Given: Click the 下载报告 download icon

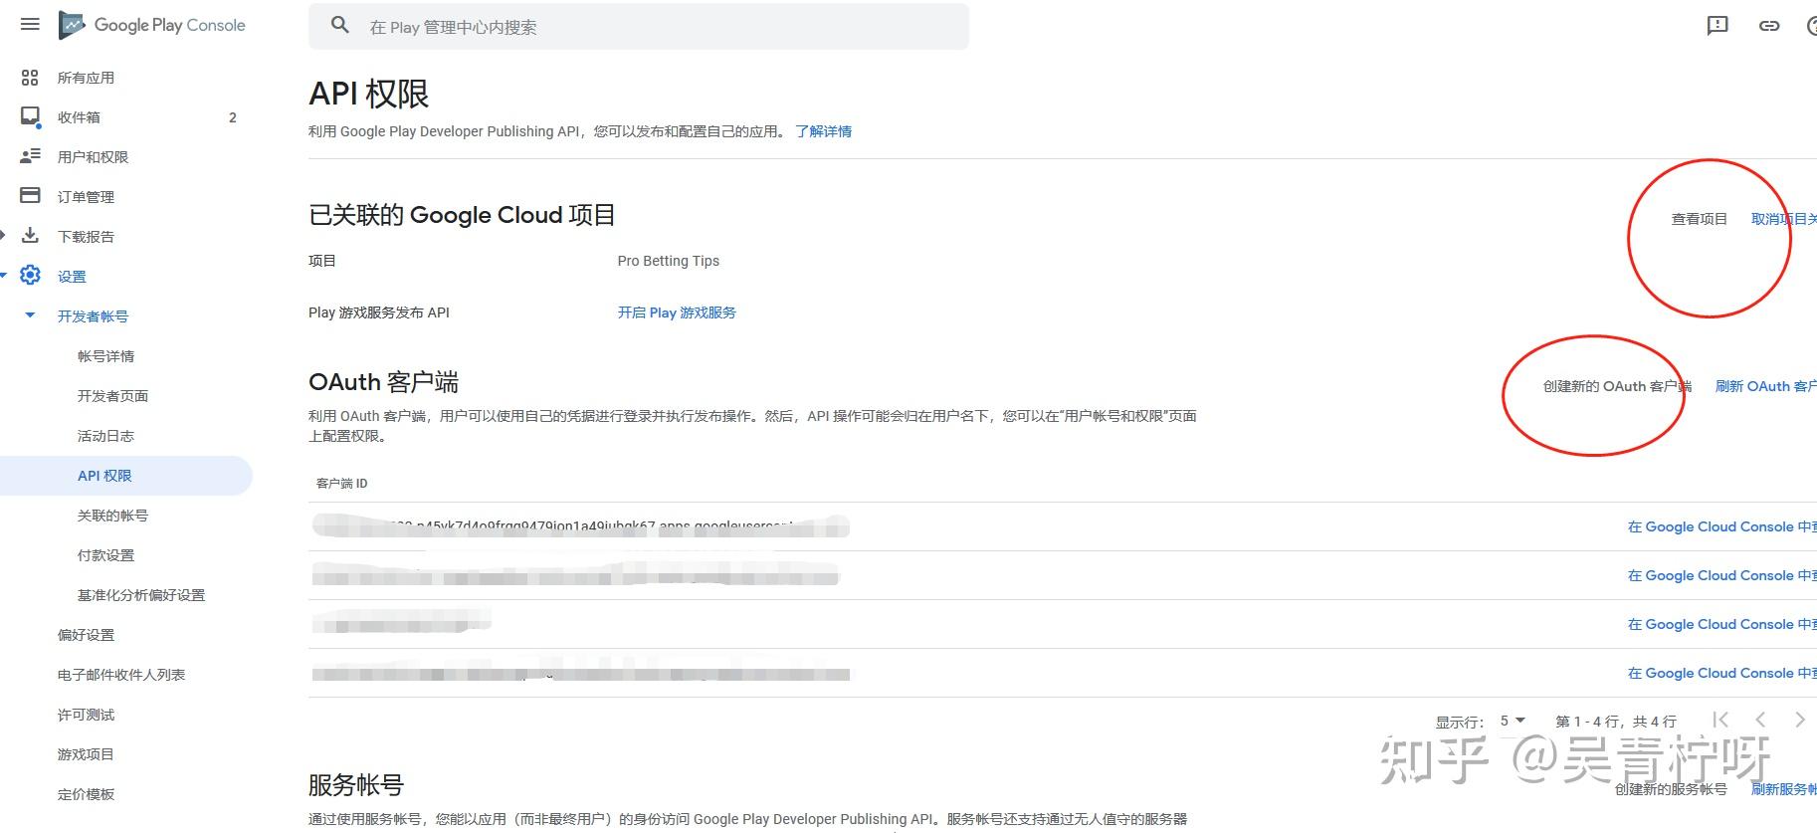Looking at the screenshot, I should pyautogui.click(x=30, y=236).
